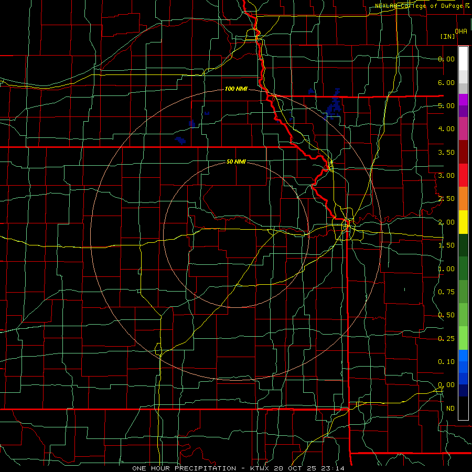The image size is (472, 472).
Task: Click the bright red legend swatch near 3.00
Action: point(463,175)
